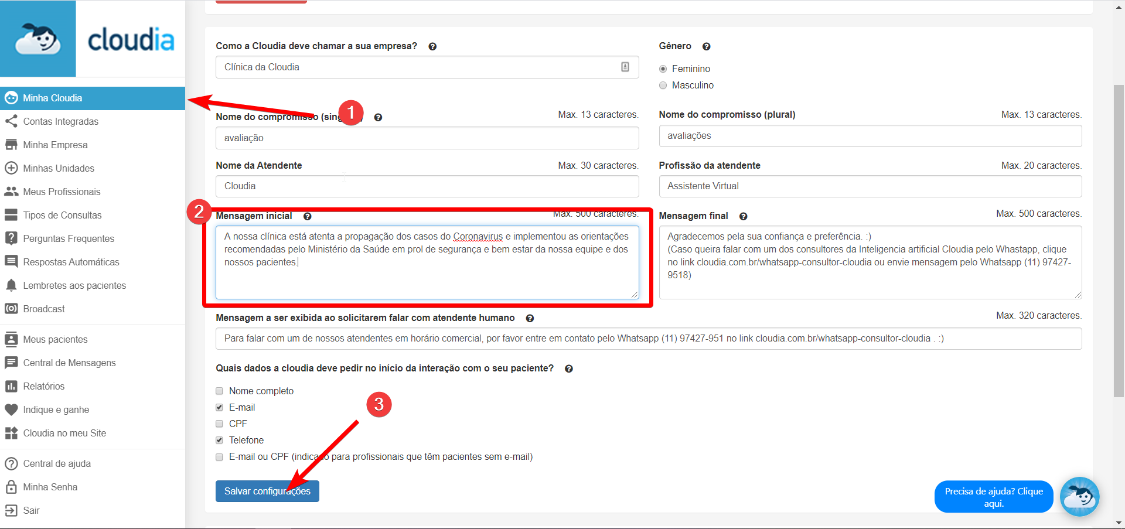Click the Relatórios chart icon

click(11, 386)
